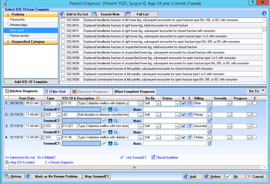
Task: Click the horizontal scrollbar in diagnosis grid
Action: tap(134, 167)
